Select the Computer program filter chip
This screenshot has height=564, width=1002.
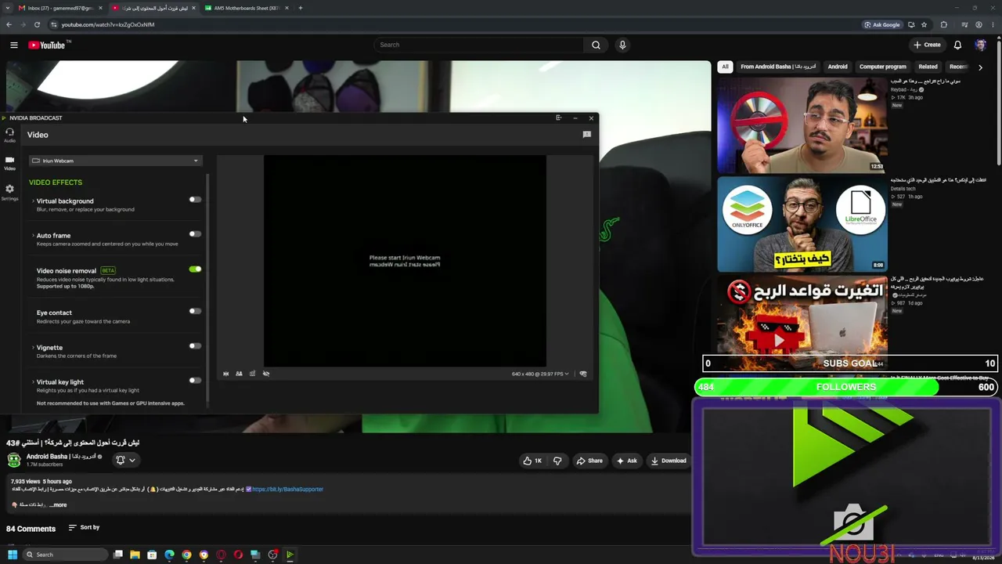[883, 67]
